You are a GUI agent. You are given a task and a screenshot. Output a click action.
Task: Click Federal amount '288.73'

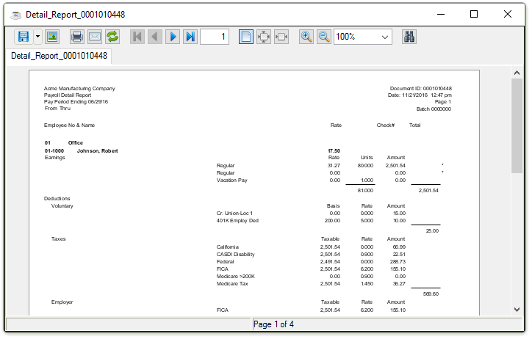coord(398,262)
